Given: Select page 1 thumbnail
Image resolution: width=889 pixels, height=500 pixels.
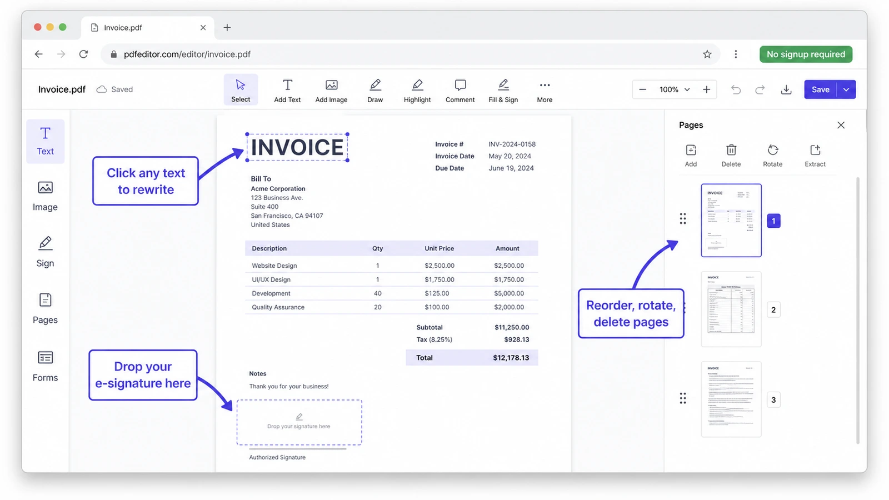Looking at the screenshot, I should (x=731, y=221).
